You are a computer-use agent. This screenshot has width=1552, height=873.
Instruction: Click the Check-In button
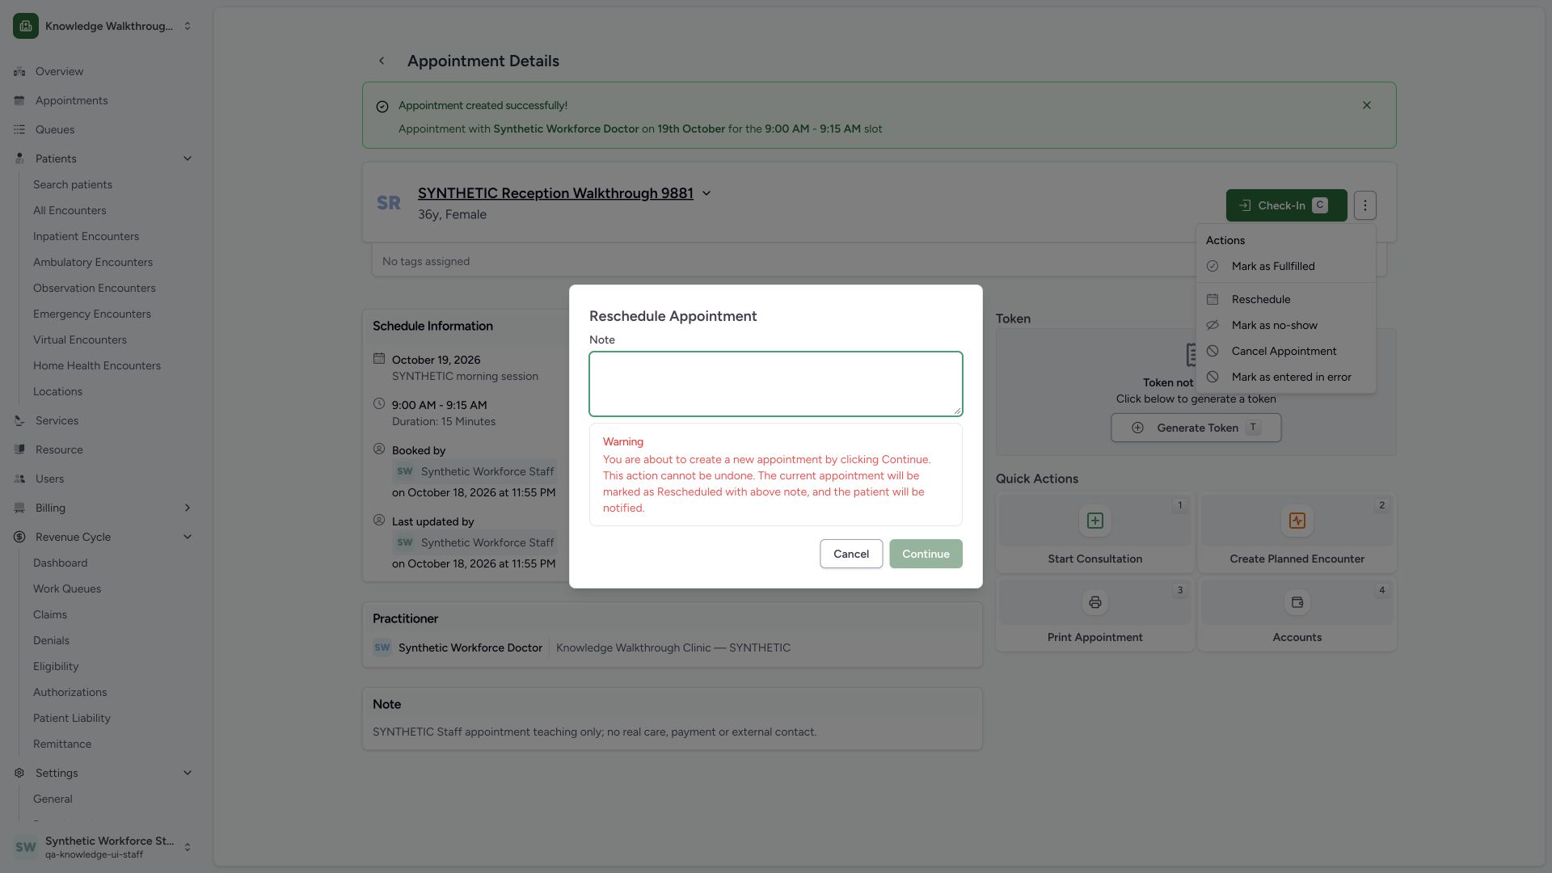(x=1286, y=205)
